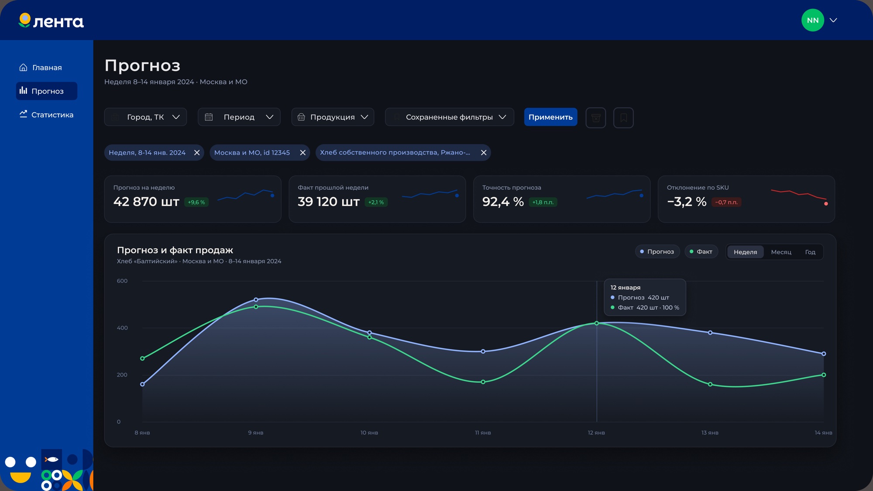Open Статистика in sidebar
Viewport: 873px width, 491px height.
click(x=47, y=114)
